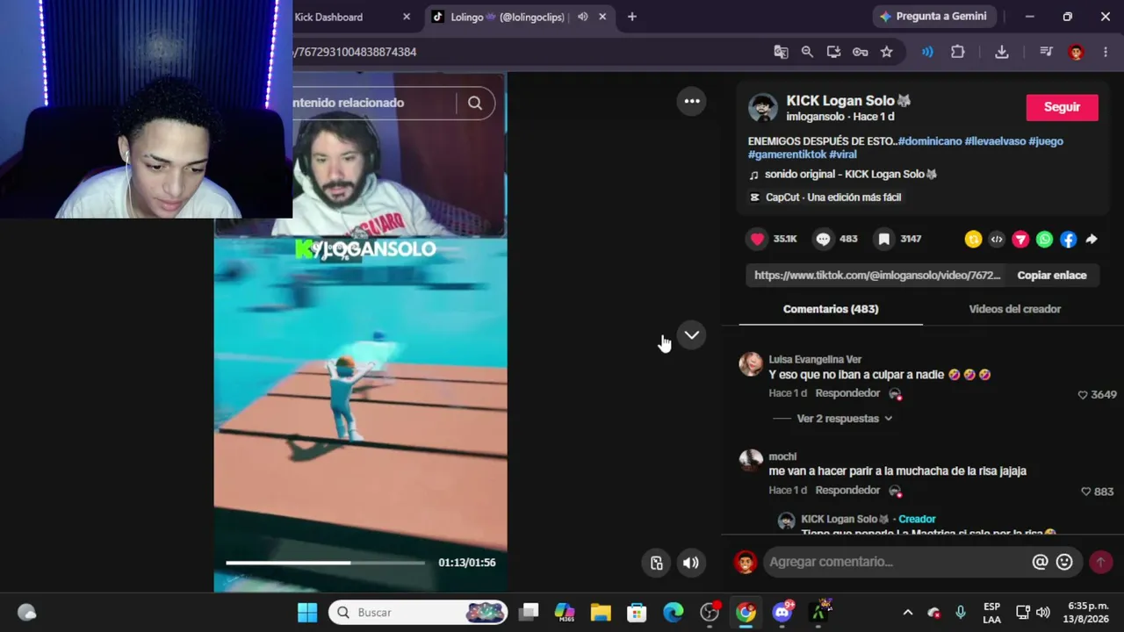Open the Videos del creador tab
Image resolution: width=1124 pixels, height=632 pixels.
pos(1014,309)
